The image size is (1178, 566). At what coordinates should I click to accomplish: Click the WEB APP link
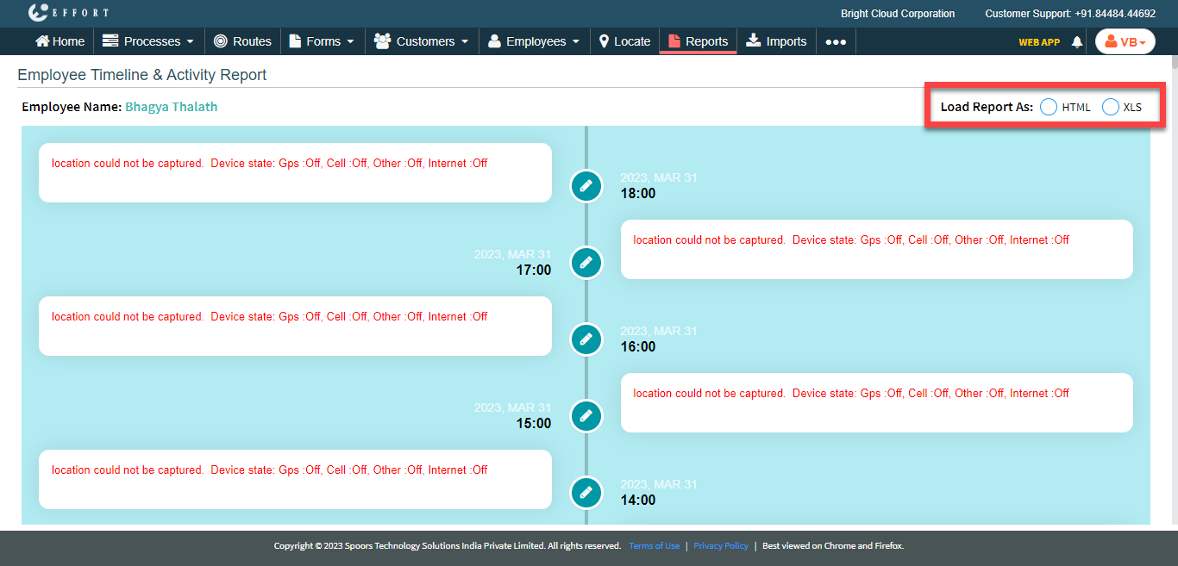1039,41
